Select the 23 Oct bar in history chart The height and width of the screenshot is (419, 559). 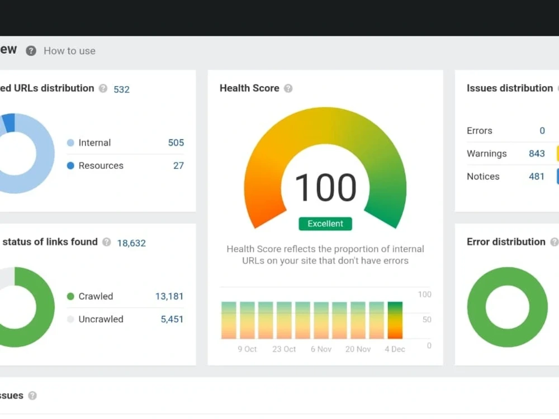pos(284,320)
